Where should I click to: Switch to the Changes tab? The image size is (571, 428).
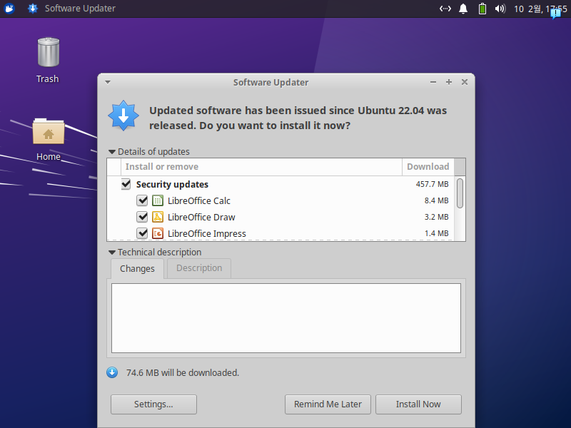point(137,269)
